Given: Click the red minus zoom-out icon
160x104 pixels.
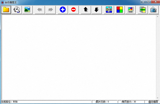Looking at the screenshot, I should point(74,10).
